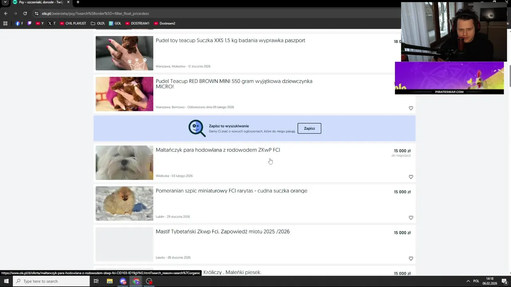Open the Dostream2 bookmark
Viewport: 511px width, 287px height.
(x=164, y=23)
